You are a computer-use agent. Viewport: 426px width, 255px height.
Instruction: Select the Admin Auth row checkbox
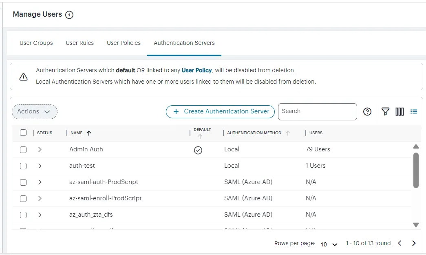click(x=23, y=149)
